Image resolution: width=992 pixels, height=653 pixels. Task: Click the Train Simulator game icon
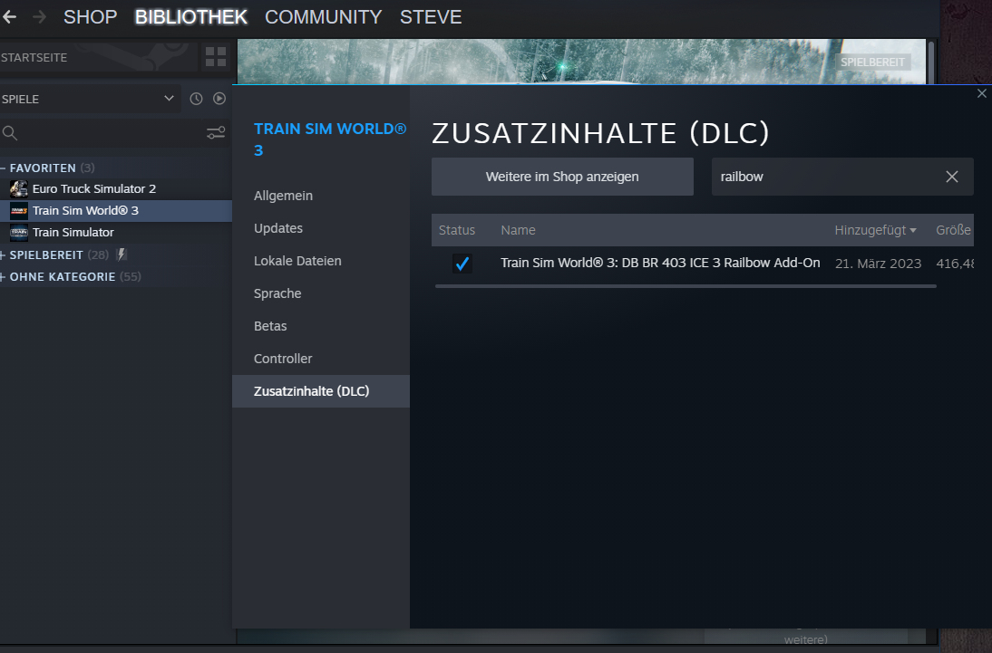[19, 232]
